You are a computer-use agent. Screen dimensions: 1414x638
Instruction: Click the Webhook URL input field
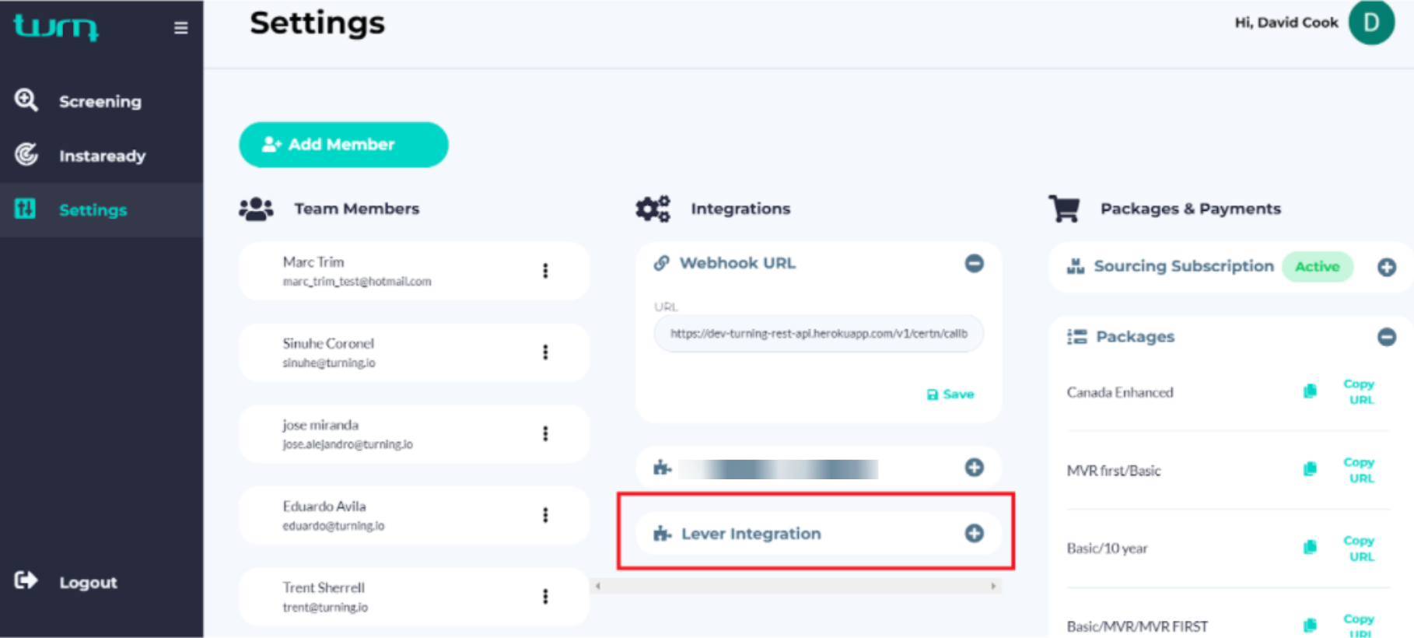pyautogui.click(x=817, y=333)
